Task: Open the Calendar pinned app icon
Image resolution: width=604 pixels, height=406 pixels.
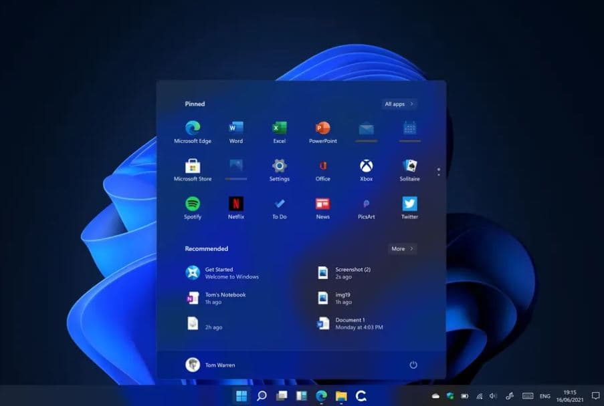Action: click(409, 131)
